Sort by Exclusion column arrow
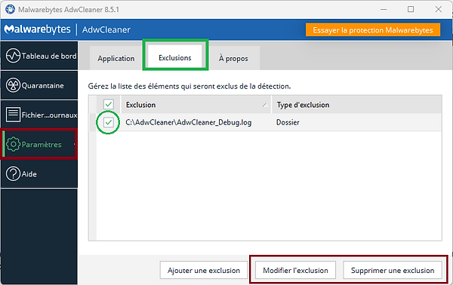This screenshot has width=453, height=285. [265, 105]
